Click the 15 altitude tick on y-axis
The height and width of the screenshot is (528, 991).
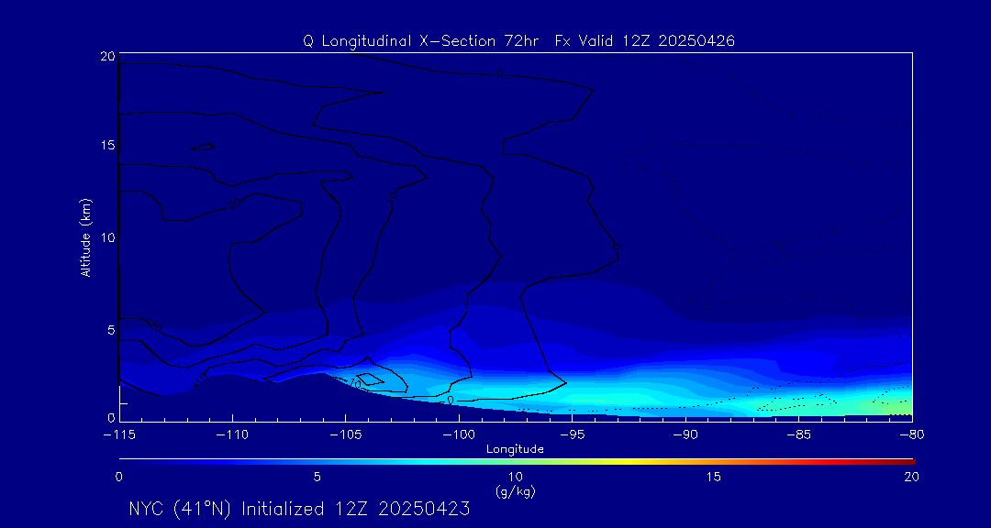(x=106, y=146)
